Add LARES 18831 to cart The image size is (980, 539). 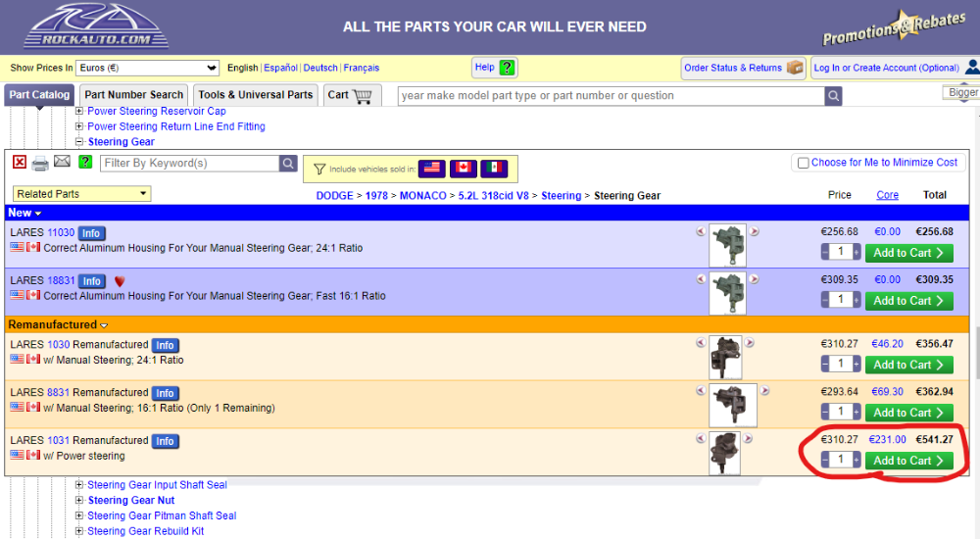(908, 301)
